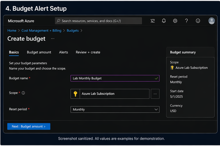Click the Reset period field label
The width and height of the screenshot is (220, 146).
click(18, 109)
